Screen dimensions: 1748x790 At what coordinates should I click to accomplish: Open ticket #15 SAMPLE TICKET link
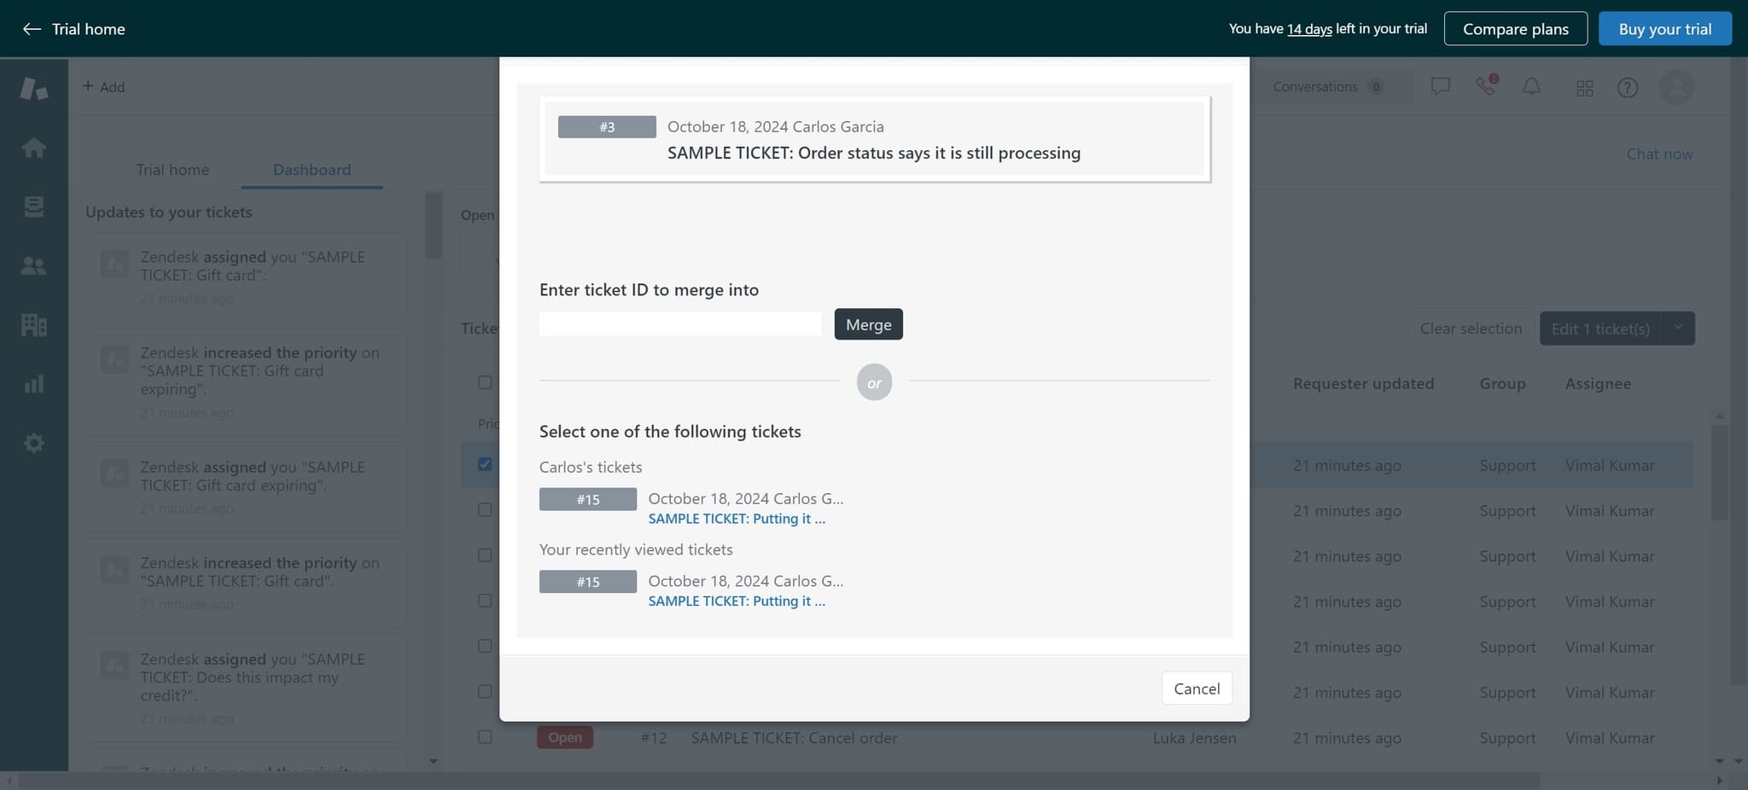tap(736, 518)
